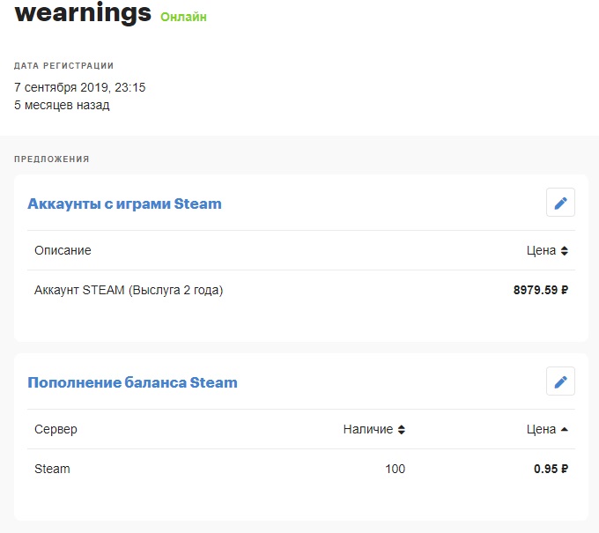599x533 pixels.
Task: Select the Steam server row
Action: pos(52,469)
